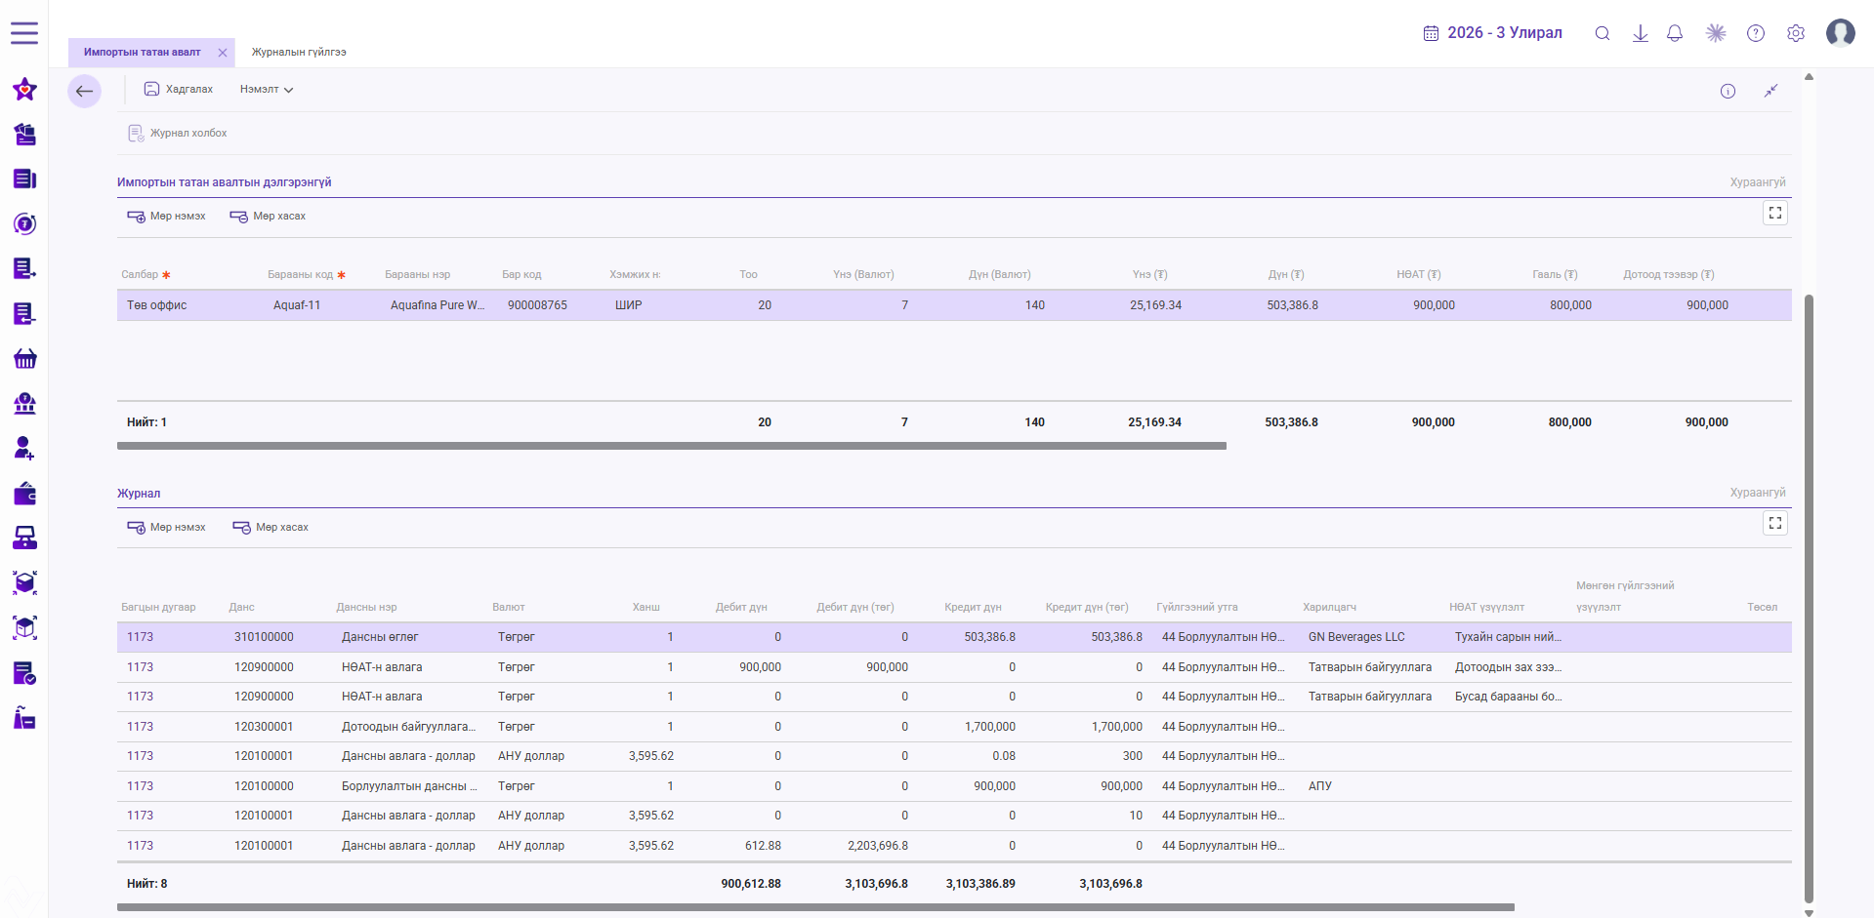Collapse the Журнал section via Хураангуй
Viewport: 1874px width, 918px height.
coord(1757,493)
